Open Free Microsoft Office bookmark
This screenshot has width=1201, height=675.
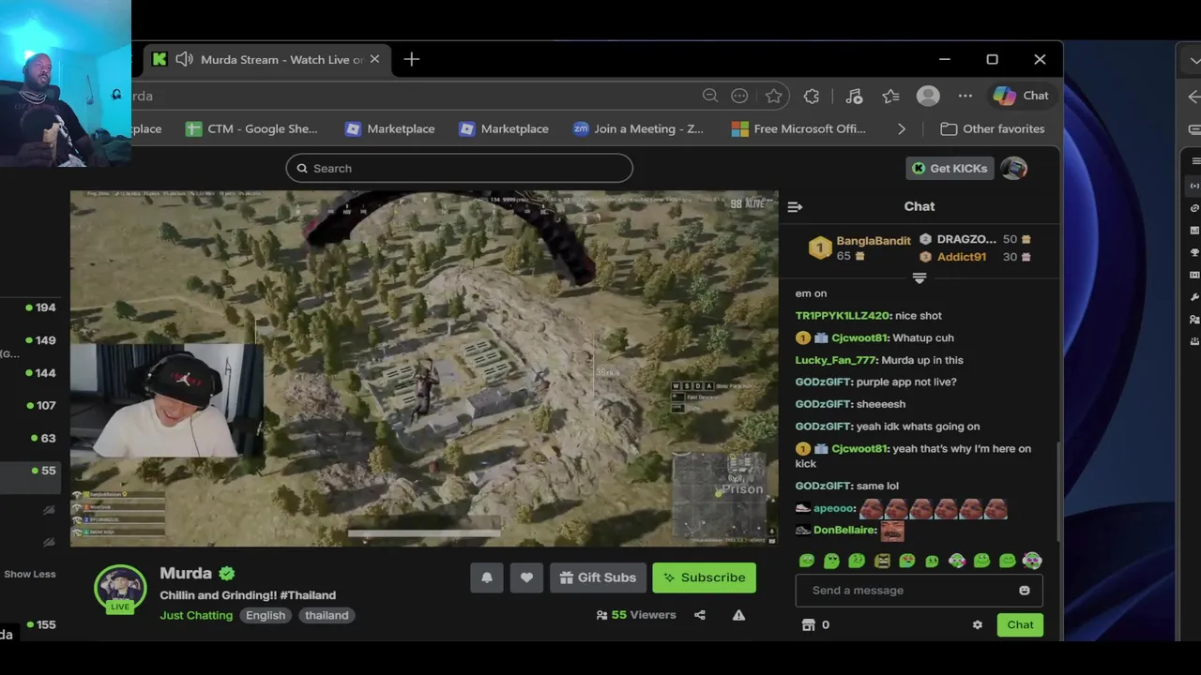pos(799,129)
